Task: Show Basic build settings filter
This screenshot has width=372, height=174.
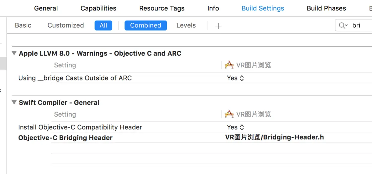Action: [23, 25]
